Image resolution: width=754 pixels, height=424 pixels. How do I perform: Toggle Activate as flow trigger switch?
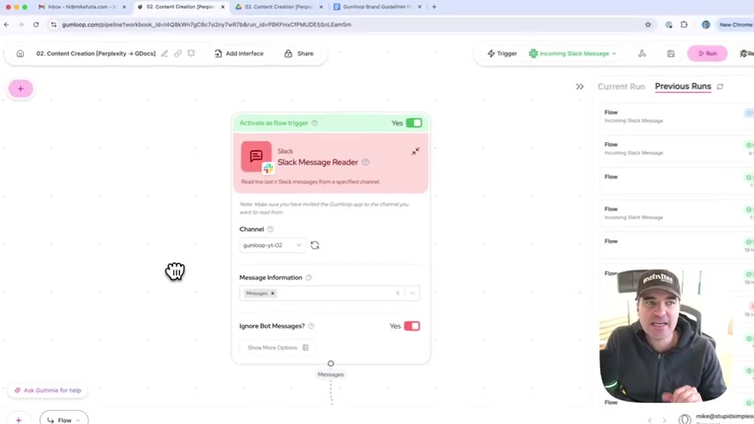click(413, 123)
